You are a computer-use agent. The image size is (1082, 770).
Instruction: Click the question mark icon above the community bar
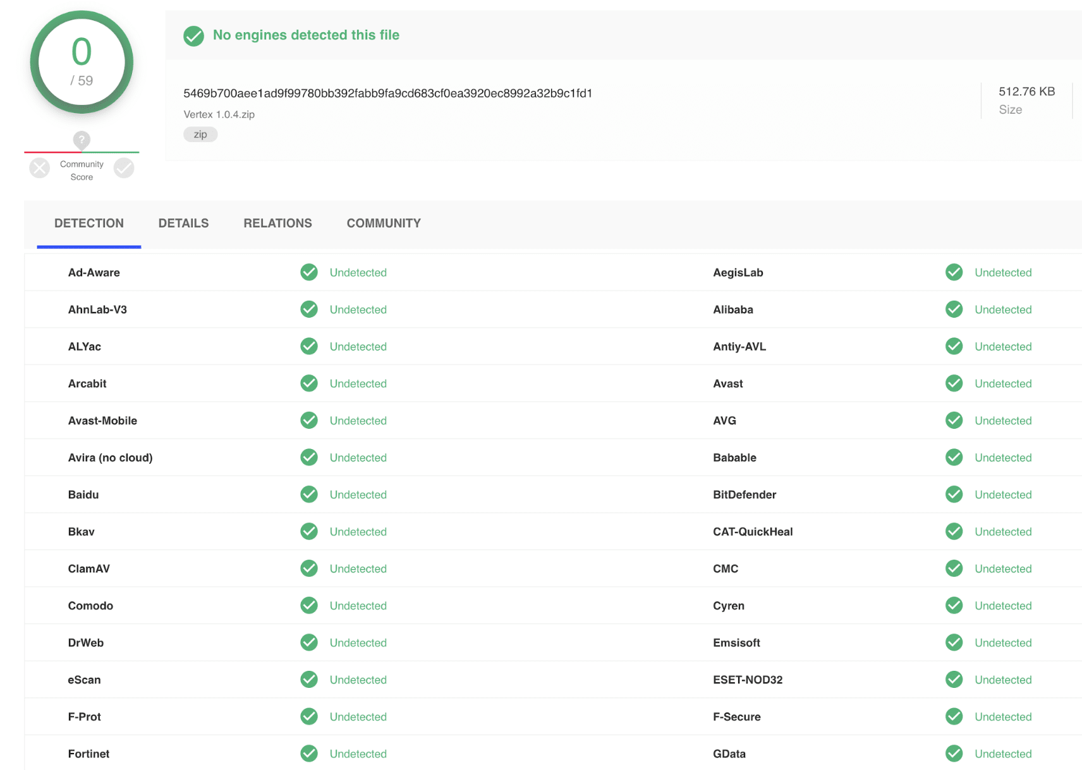coord(82,140)
